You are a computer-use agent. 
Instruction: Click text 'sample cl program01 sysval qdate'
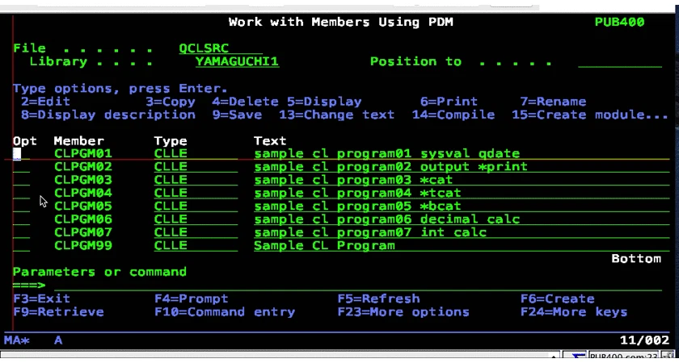(x=386, y=153)
